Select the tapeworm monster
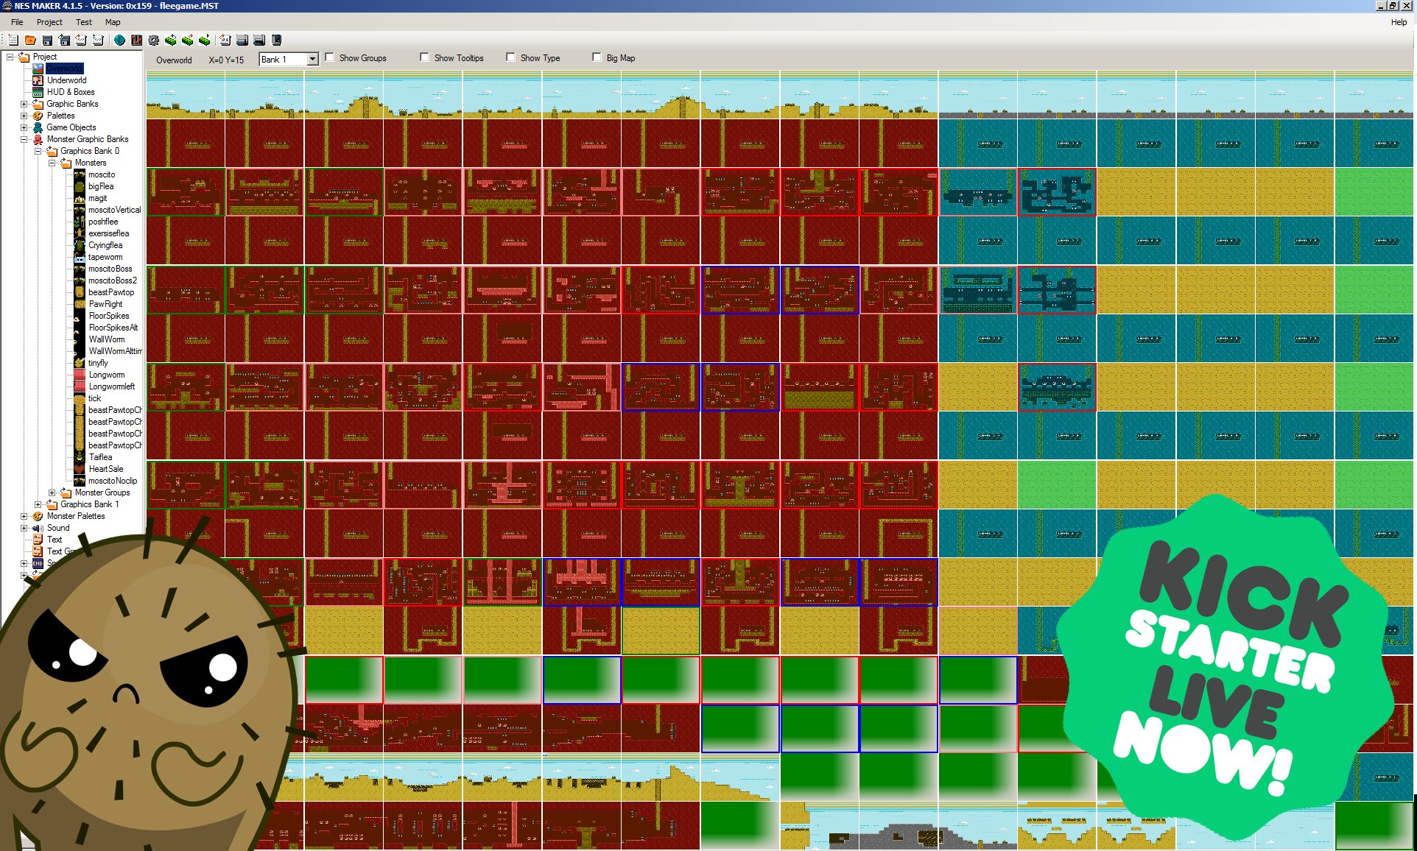The width and height of the screenshot is (1417, 851). 105,257
